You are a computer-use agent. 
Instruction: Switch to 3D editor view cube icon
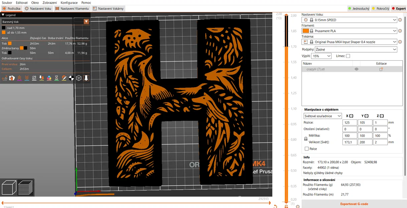click(9, 187)
